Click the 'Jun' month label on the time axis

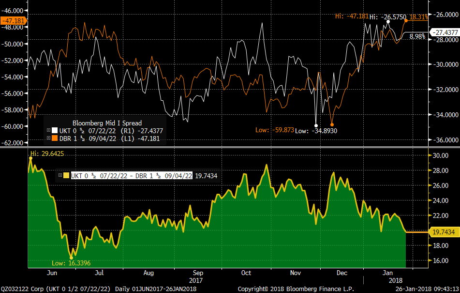[52, 273]
